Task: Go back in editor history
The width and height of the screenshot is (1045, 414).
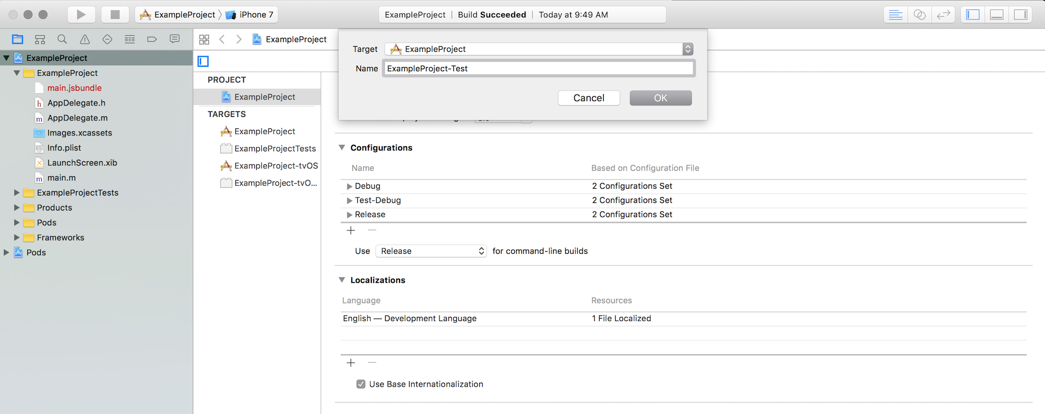Action: (x=222, y=39)
